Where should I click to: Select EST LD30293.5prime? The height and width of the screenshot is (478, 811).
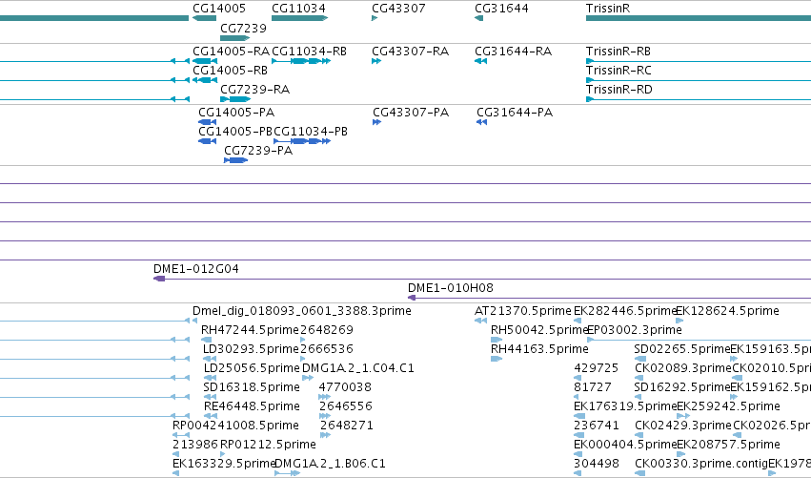coord(252,349)
